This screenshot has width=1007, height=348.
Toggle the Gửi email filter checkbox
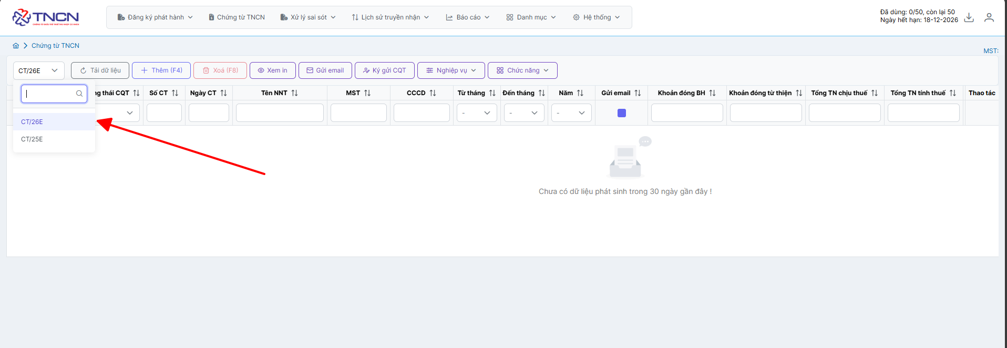[622, 113]
